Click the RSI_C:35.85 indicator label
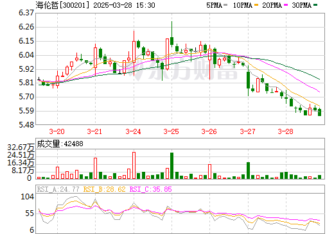 tap(151, 189)
